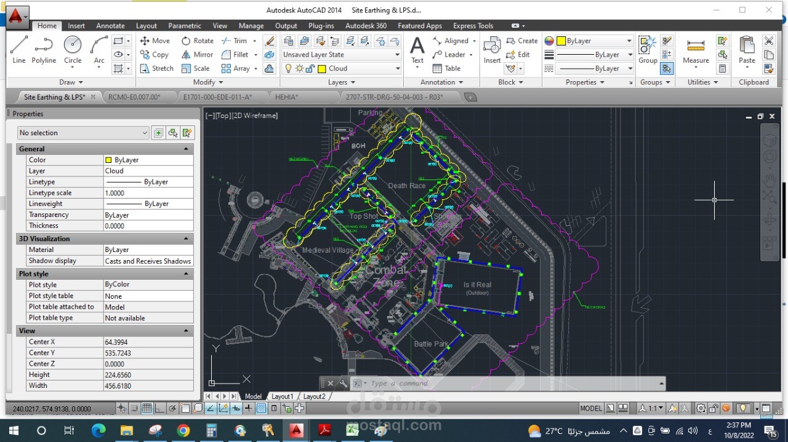Open the annotation scale 1:1 dropdown
The image size is (788, 442).
pyautogui.click(x=651, y=408)
